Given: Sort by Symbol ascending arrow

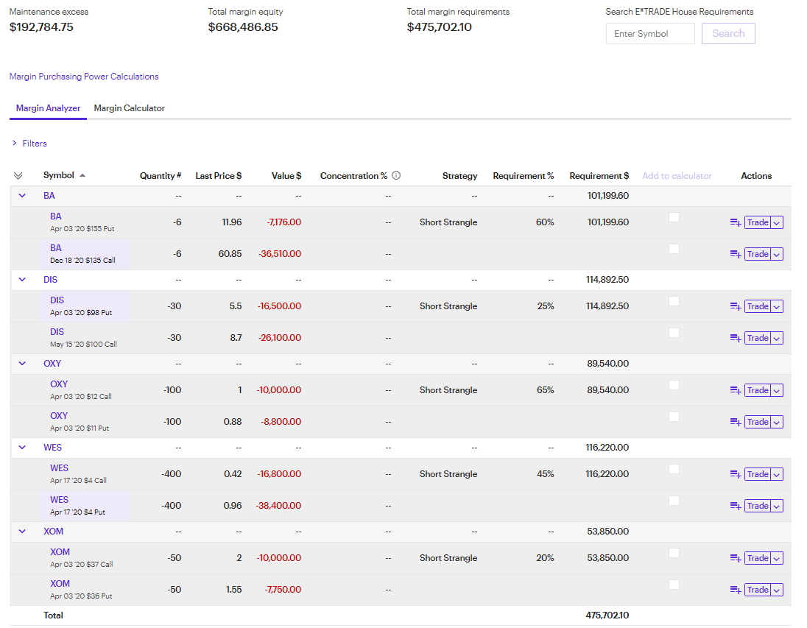Looking at the screenshot, I should pos(82,175).
